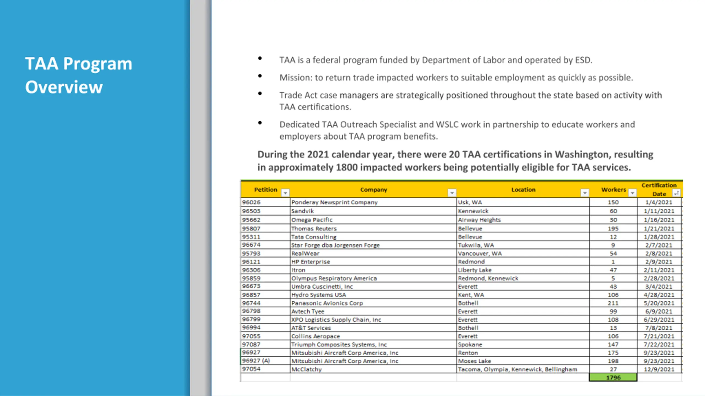This screenshot has height=396, width=705.
Task: Click the TAA Program Overview slide title
Action: pos(78,75)
